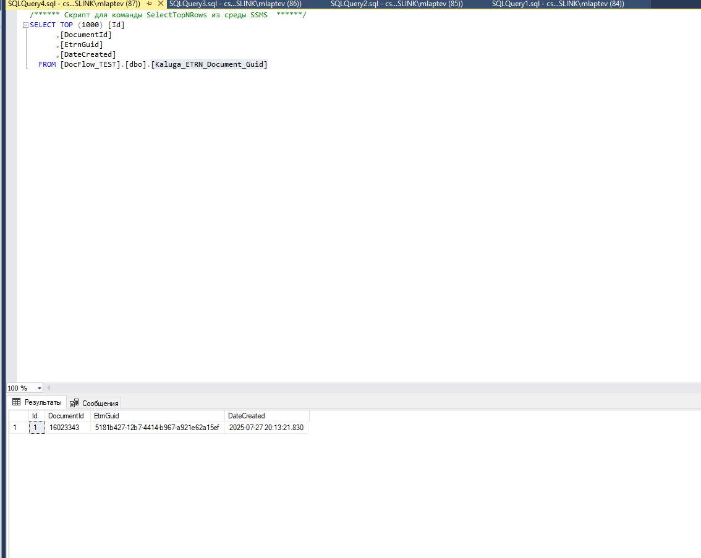Open the 100 % zoom dropdown
Image resolution: width=701 pixels, height=558 pixels.
pos(40,388)
